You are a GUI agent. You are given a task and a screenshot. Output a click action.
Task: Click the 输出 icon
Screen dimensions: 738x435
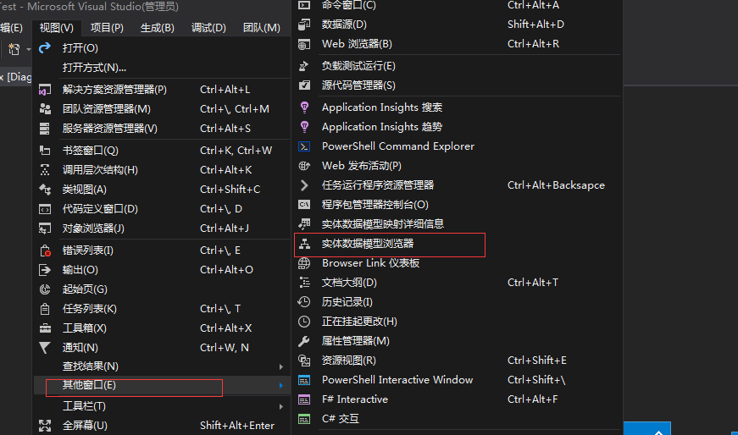click(45, 270)
